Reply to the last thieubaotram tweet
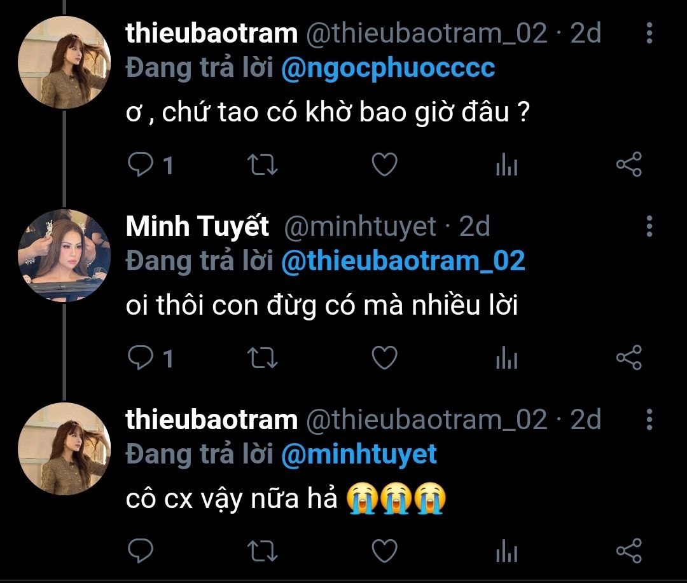687x583 pixels. tap(139, 551)
